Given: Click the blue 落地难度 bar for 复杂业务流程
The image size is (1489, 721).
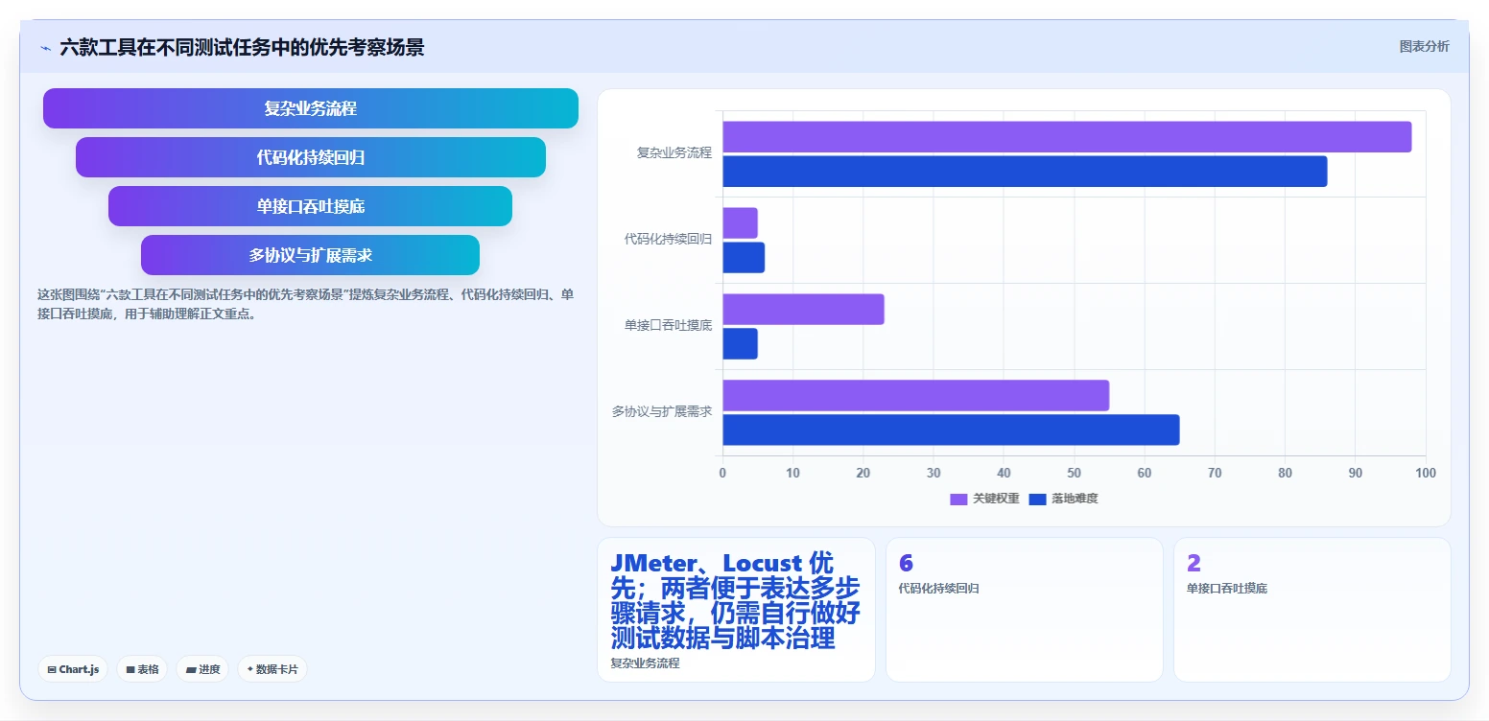Looking at the screenshot, I should tap(1025, 172).
